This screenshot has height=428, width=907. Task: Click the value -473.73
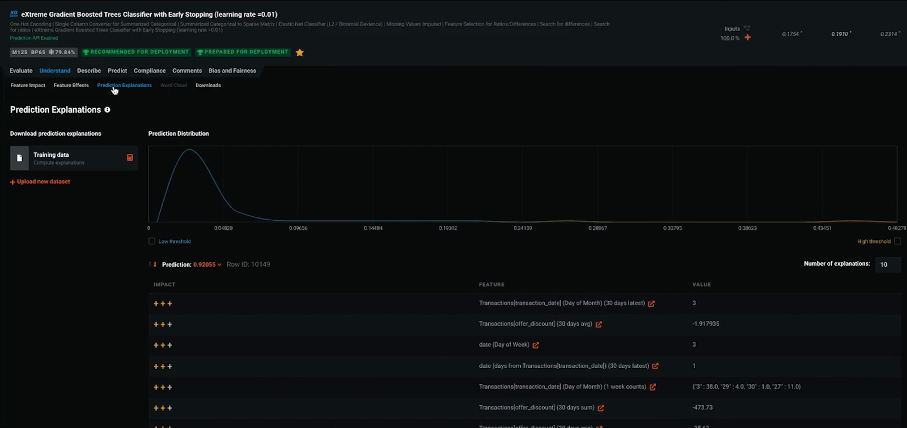click(703, 408)
